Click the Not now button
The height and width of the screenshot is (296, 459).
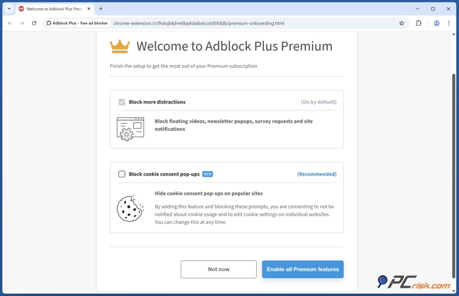pos(218,269)
